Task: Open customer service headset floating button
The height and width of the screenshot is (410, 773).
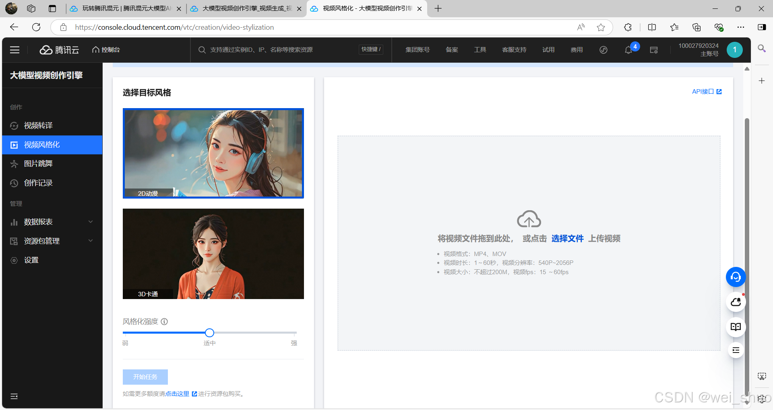Action: [x=736, y=277]
